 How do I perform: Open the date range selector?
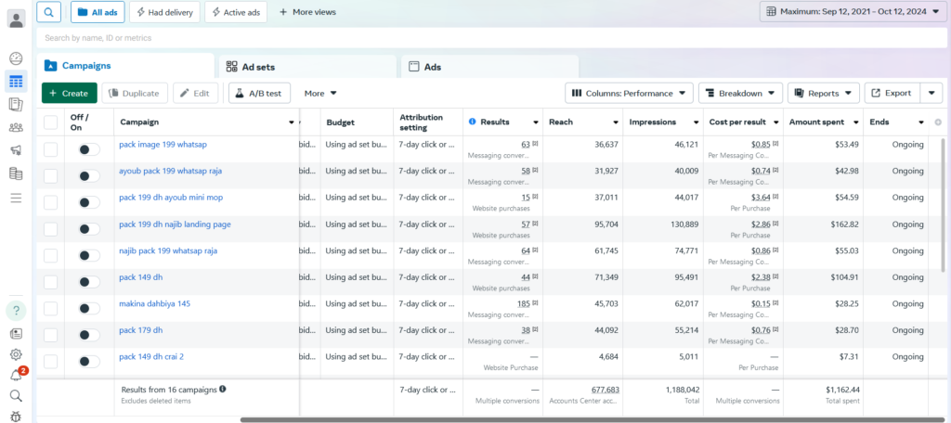pos(852,11)
